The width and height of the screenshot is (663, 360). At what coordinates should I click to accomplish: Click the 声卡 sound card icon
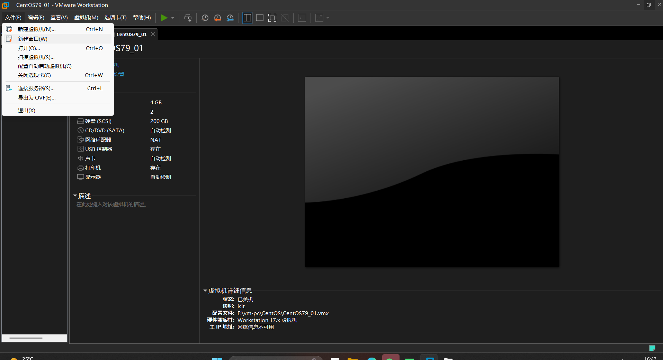coord(80,159)
